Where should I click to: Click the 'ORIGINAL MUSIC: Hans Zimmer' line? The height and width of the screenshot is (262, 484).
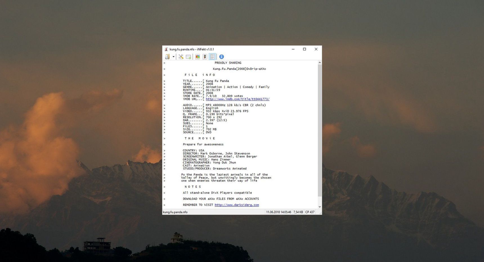207,159
